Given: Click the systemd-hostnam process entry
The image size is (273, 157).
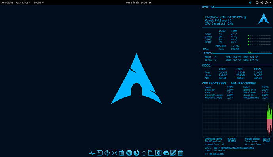Looking at the screenshot, I should (214, 95).
